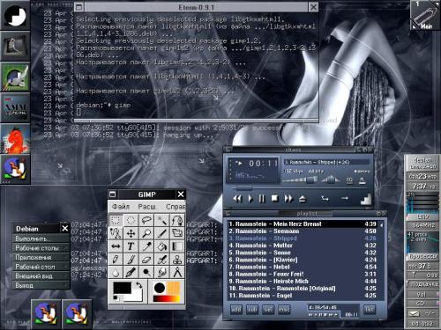Click the playlist add button
The image size is (441, 330).
click(x=236, y=310)
